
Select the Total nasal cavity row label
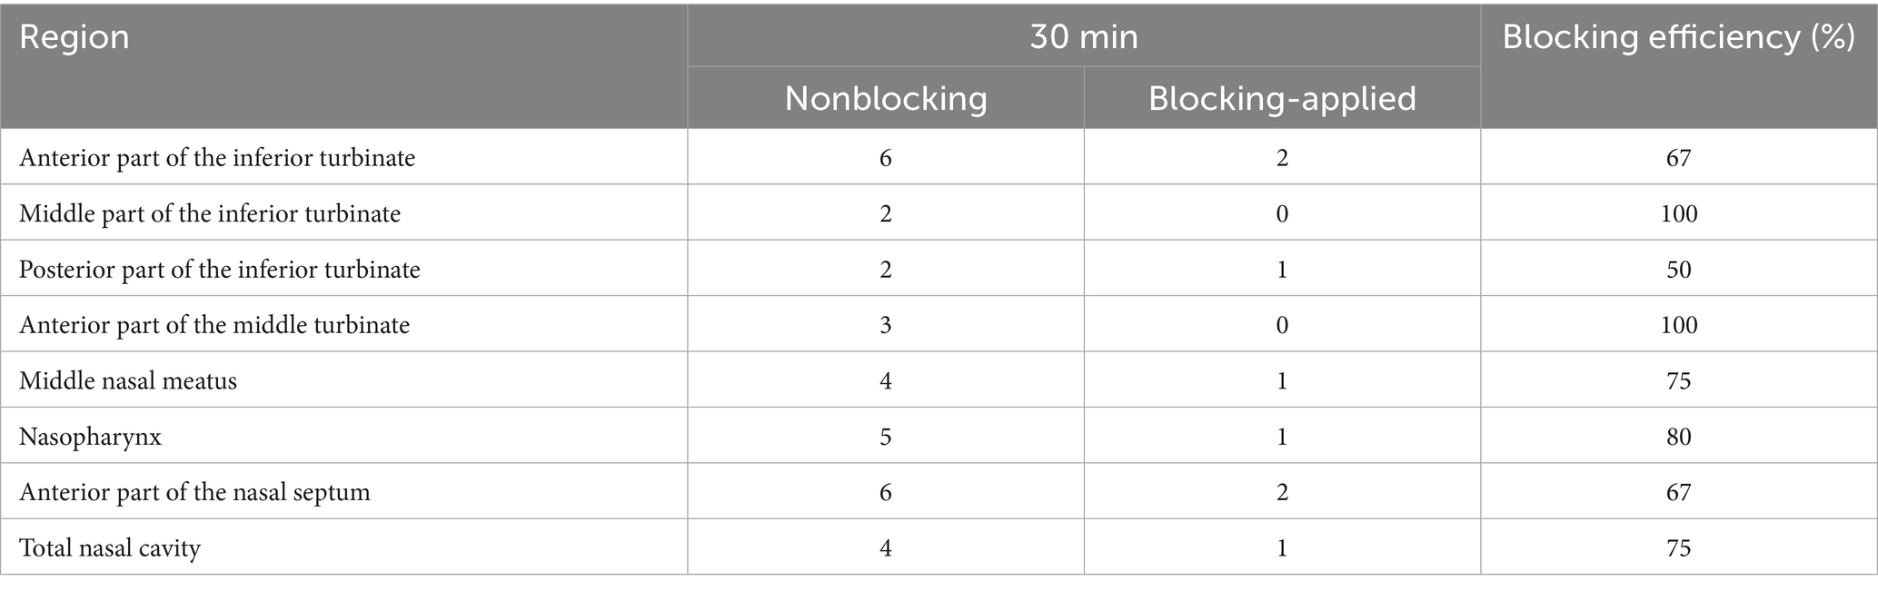point(110,548)
